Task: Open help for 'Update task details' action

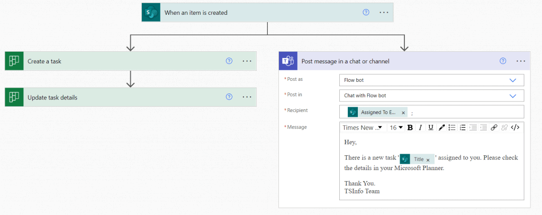Action: pos(229,97)
